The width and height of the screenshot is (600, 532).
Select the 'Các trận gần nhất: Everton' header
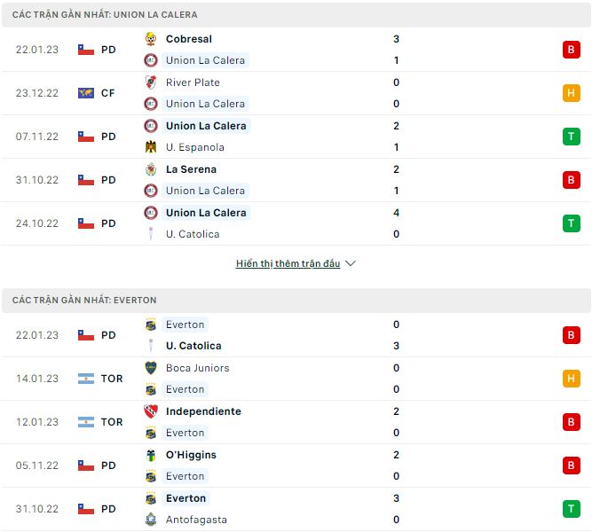(84, 301)
